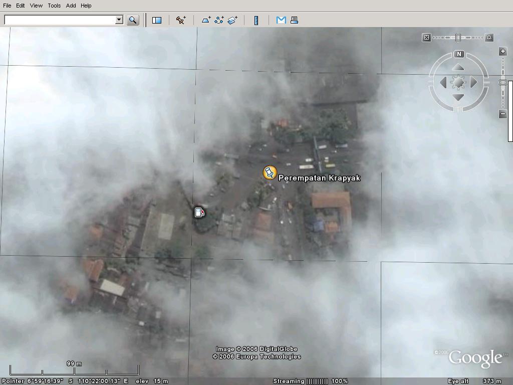Pan up with the compass up arrow
This screenshot has width=513, height=385.
pyautogui.click(x=458, y=68)
